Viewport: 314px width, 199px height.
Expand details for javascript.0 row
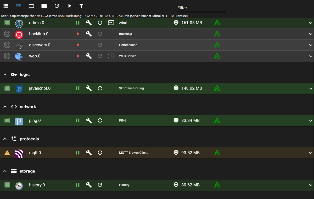click(311, 88)
